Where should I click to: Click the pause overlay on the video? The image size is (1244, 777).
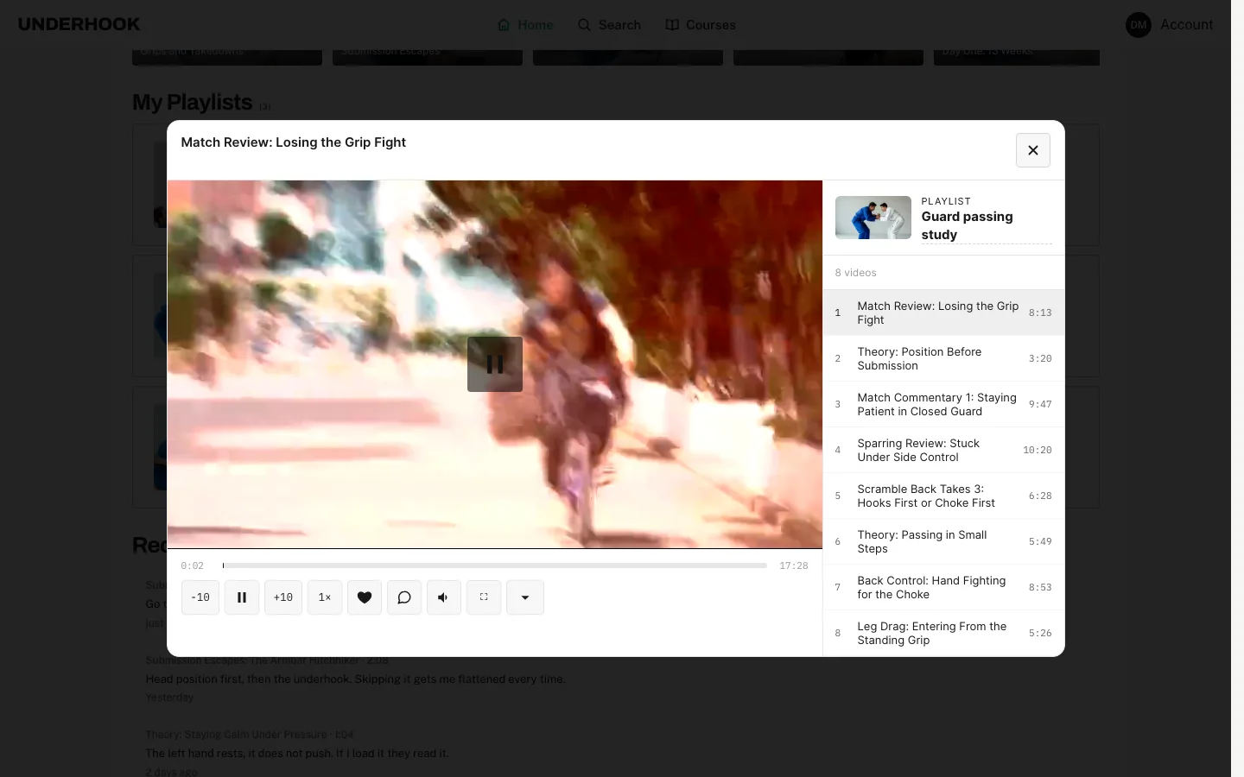tap(495, 364)
